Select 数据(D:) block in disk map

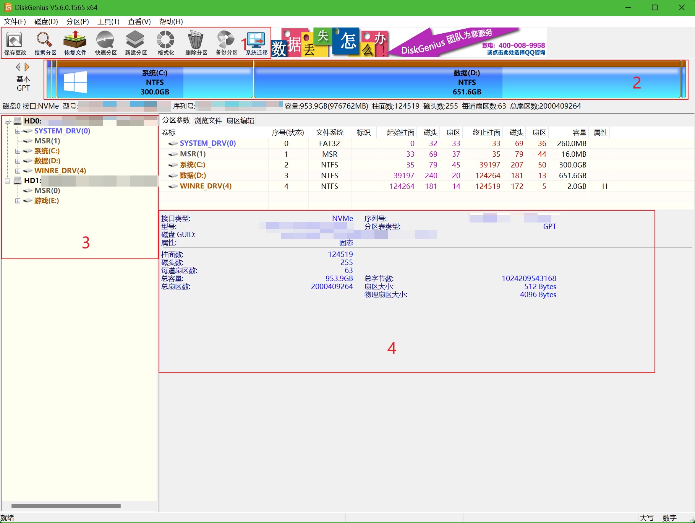467,82
